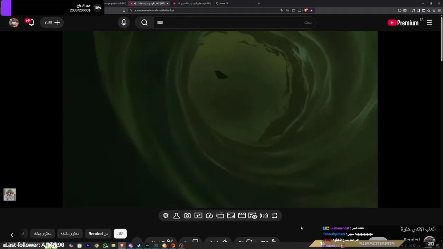
Task: Click the YouTube search magnifier button
Action: coord(145,22)
